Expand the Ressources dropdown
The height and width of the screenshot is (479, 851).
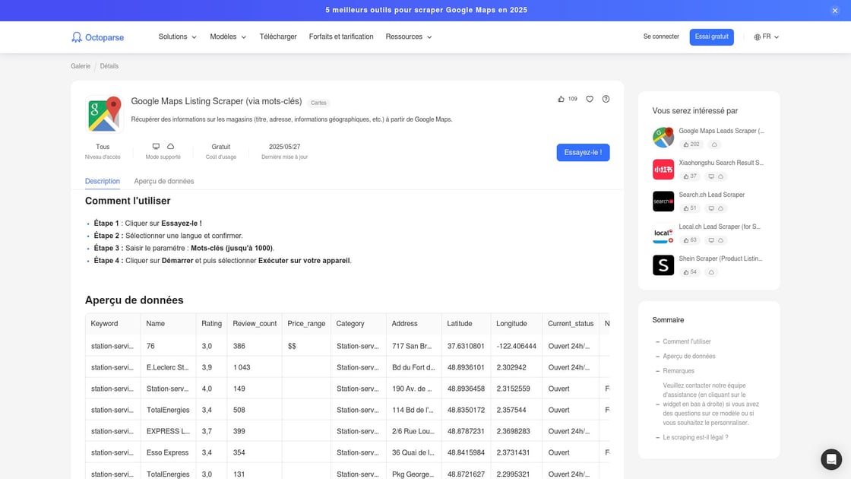(x=409, y=37)
